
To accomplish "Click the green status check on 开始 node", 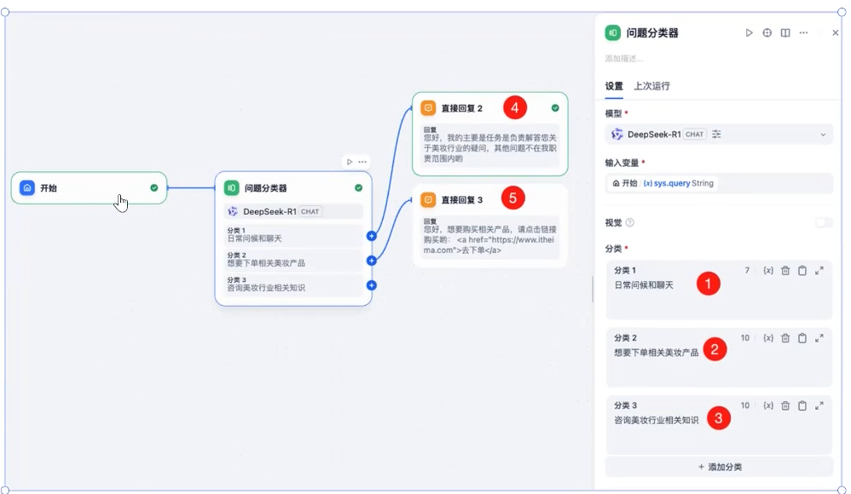I will point(154,187).
